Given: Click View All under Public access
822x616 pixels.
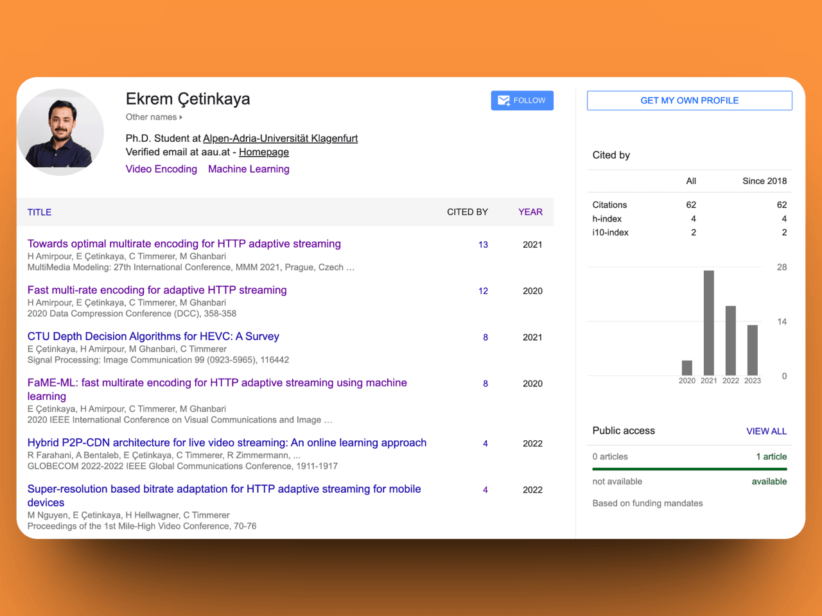Looking at the screenshot, I should point(766,431).
